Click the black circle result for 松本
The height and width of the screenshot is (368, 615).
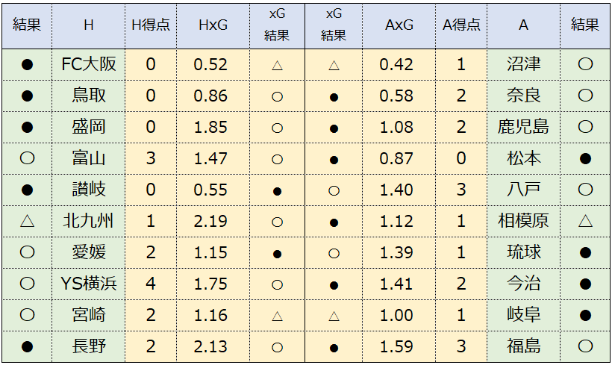click(585, 159)
